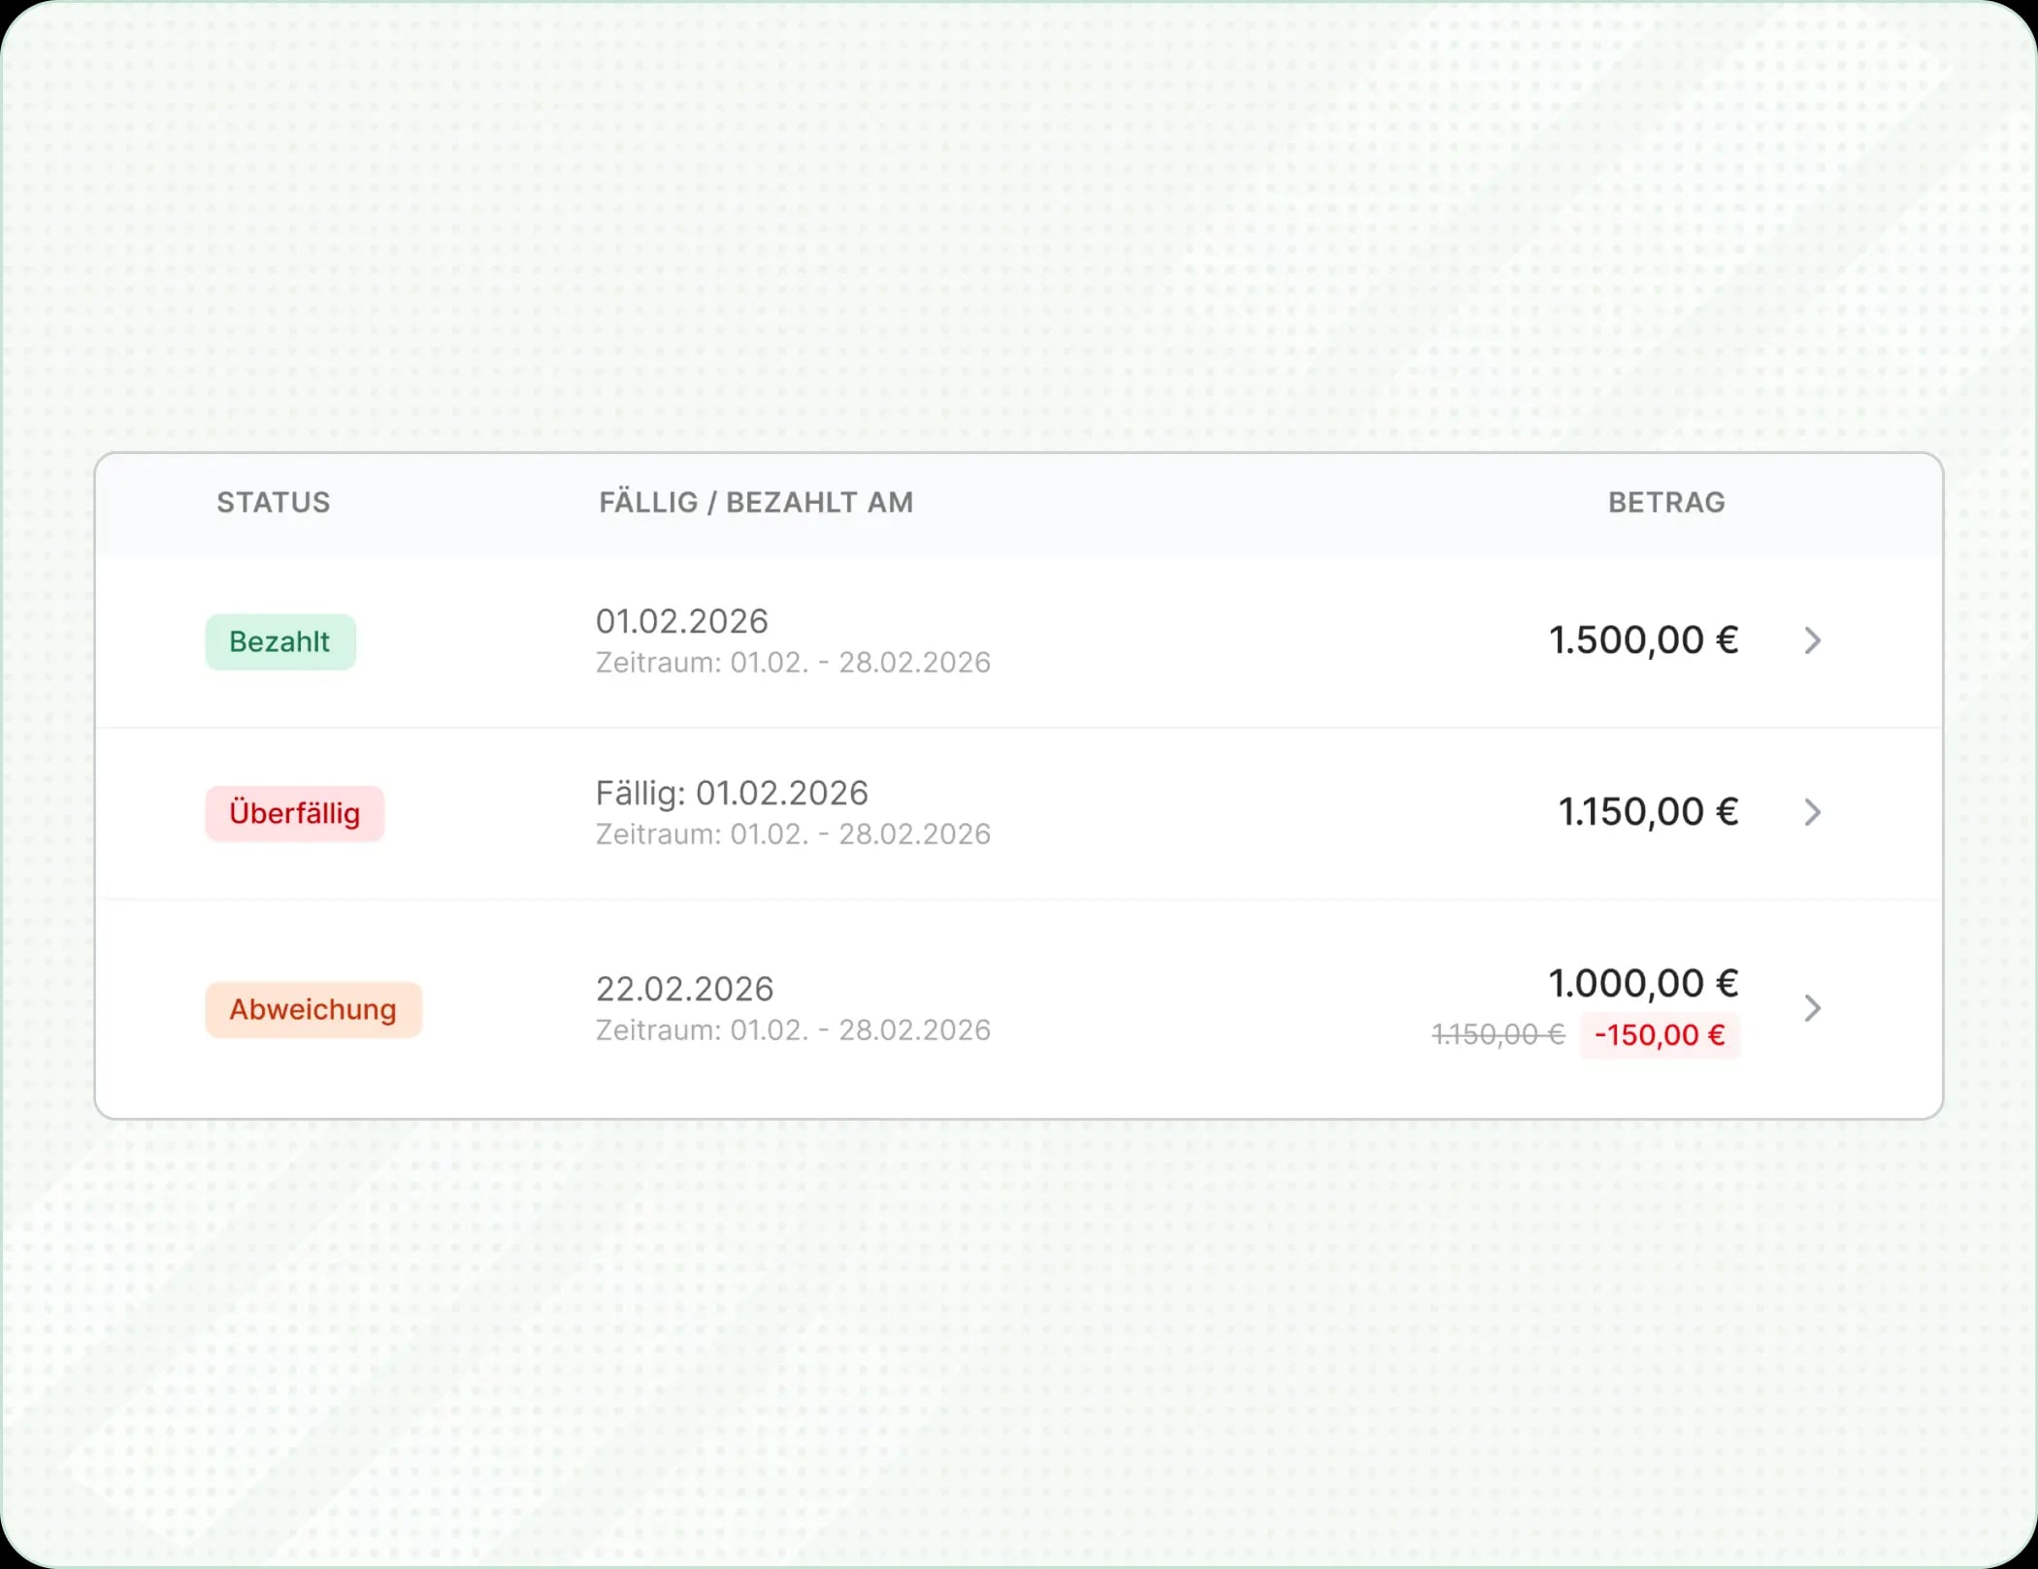Image resolution: width=2038 pixels, height=1569 pixels.
Task: Sort by FÄLLIG / BEZAHLT AM header
Action: (756, 502)
